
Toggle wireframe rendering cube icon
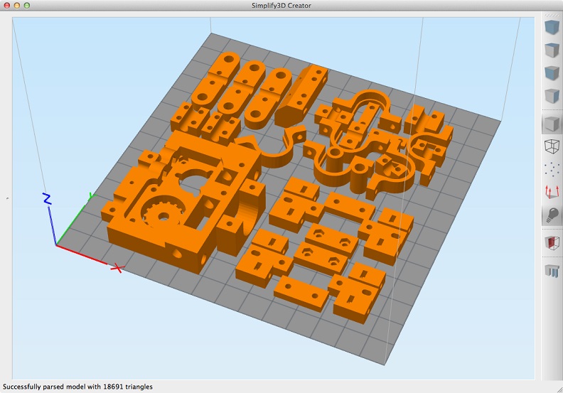tap(552, 146)
